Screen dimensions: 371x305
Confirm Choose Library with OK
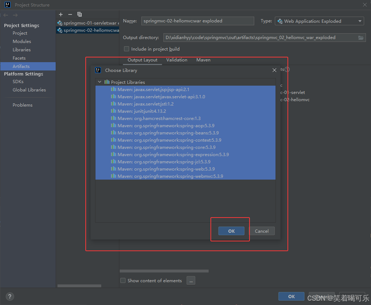coord(231,231)
